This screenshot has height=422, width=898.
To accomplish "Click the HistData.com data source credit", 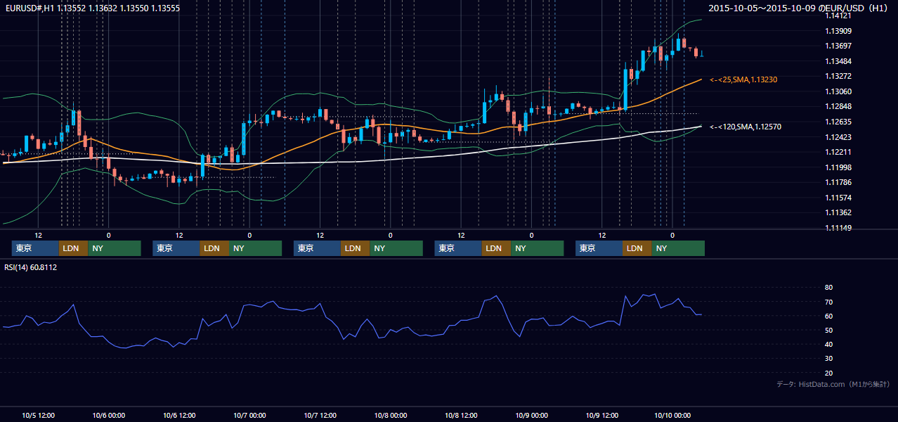I will coord(833,384).
